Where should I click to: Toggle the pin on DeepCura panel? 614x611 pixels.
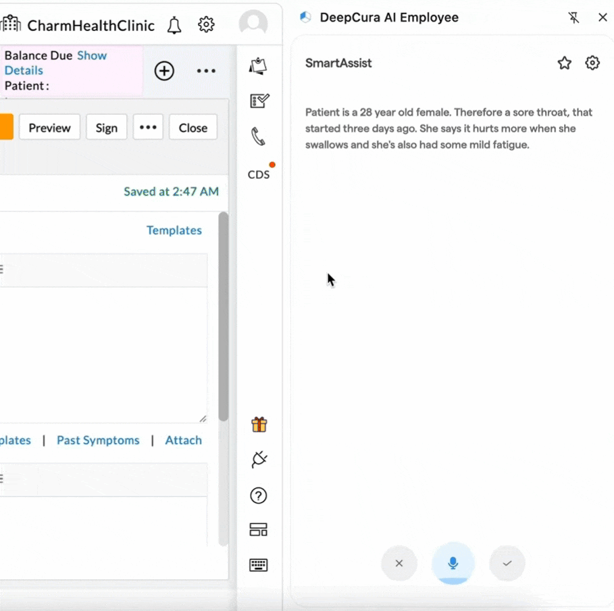coord(573,18)
